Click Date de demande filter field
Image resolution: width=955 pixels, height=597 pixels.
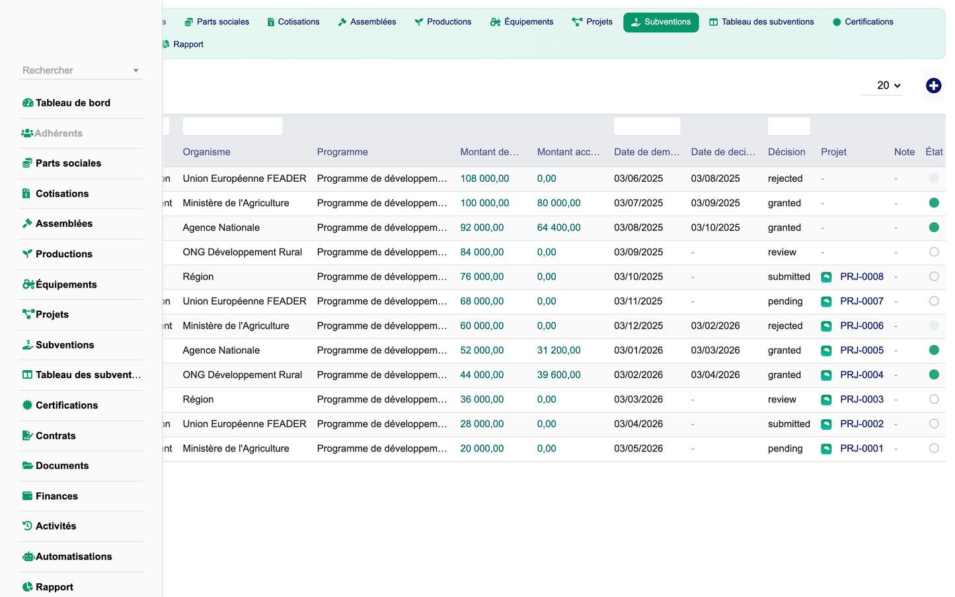pyautogui.click(x=647, y=126)
